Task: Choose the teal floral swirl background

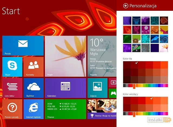Action: [155, 20]
